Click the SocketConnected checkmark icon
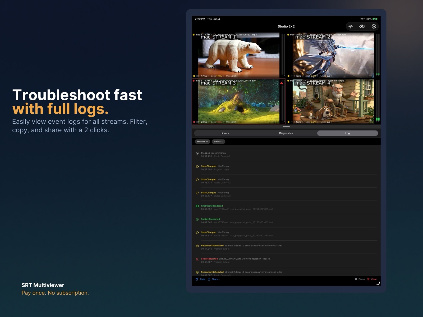Screen dimensions: 423x317 (197, 219)
